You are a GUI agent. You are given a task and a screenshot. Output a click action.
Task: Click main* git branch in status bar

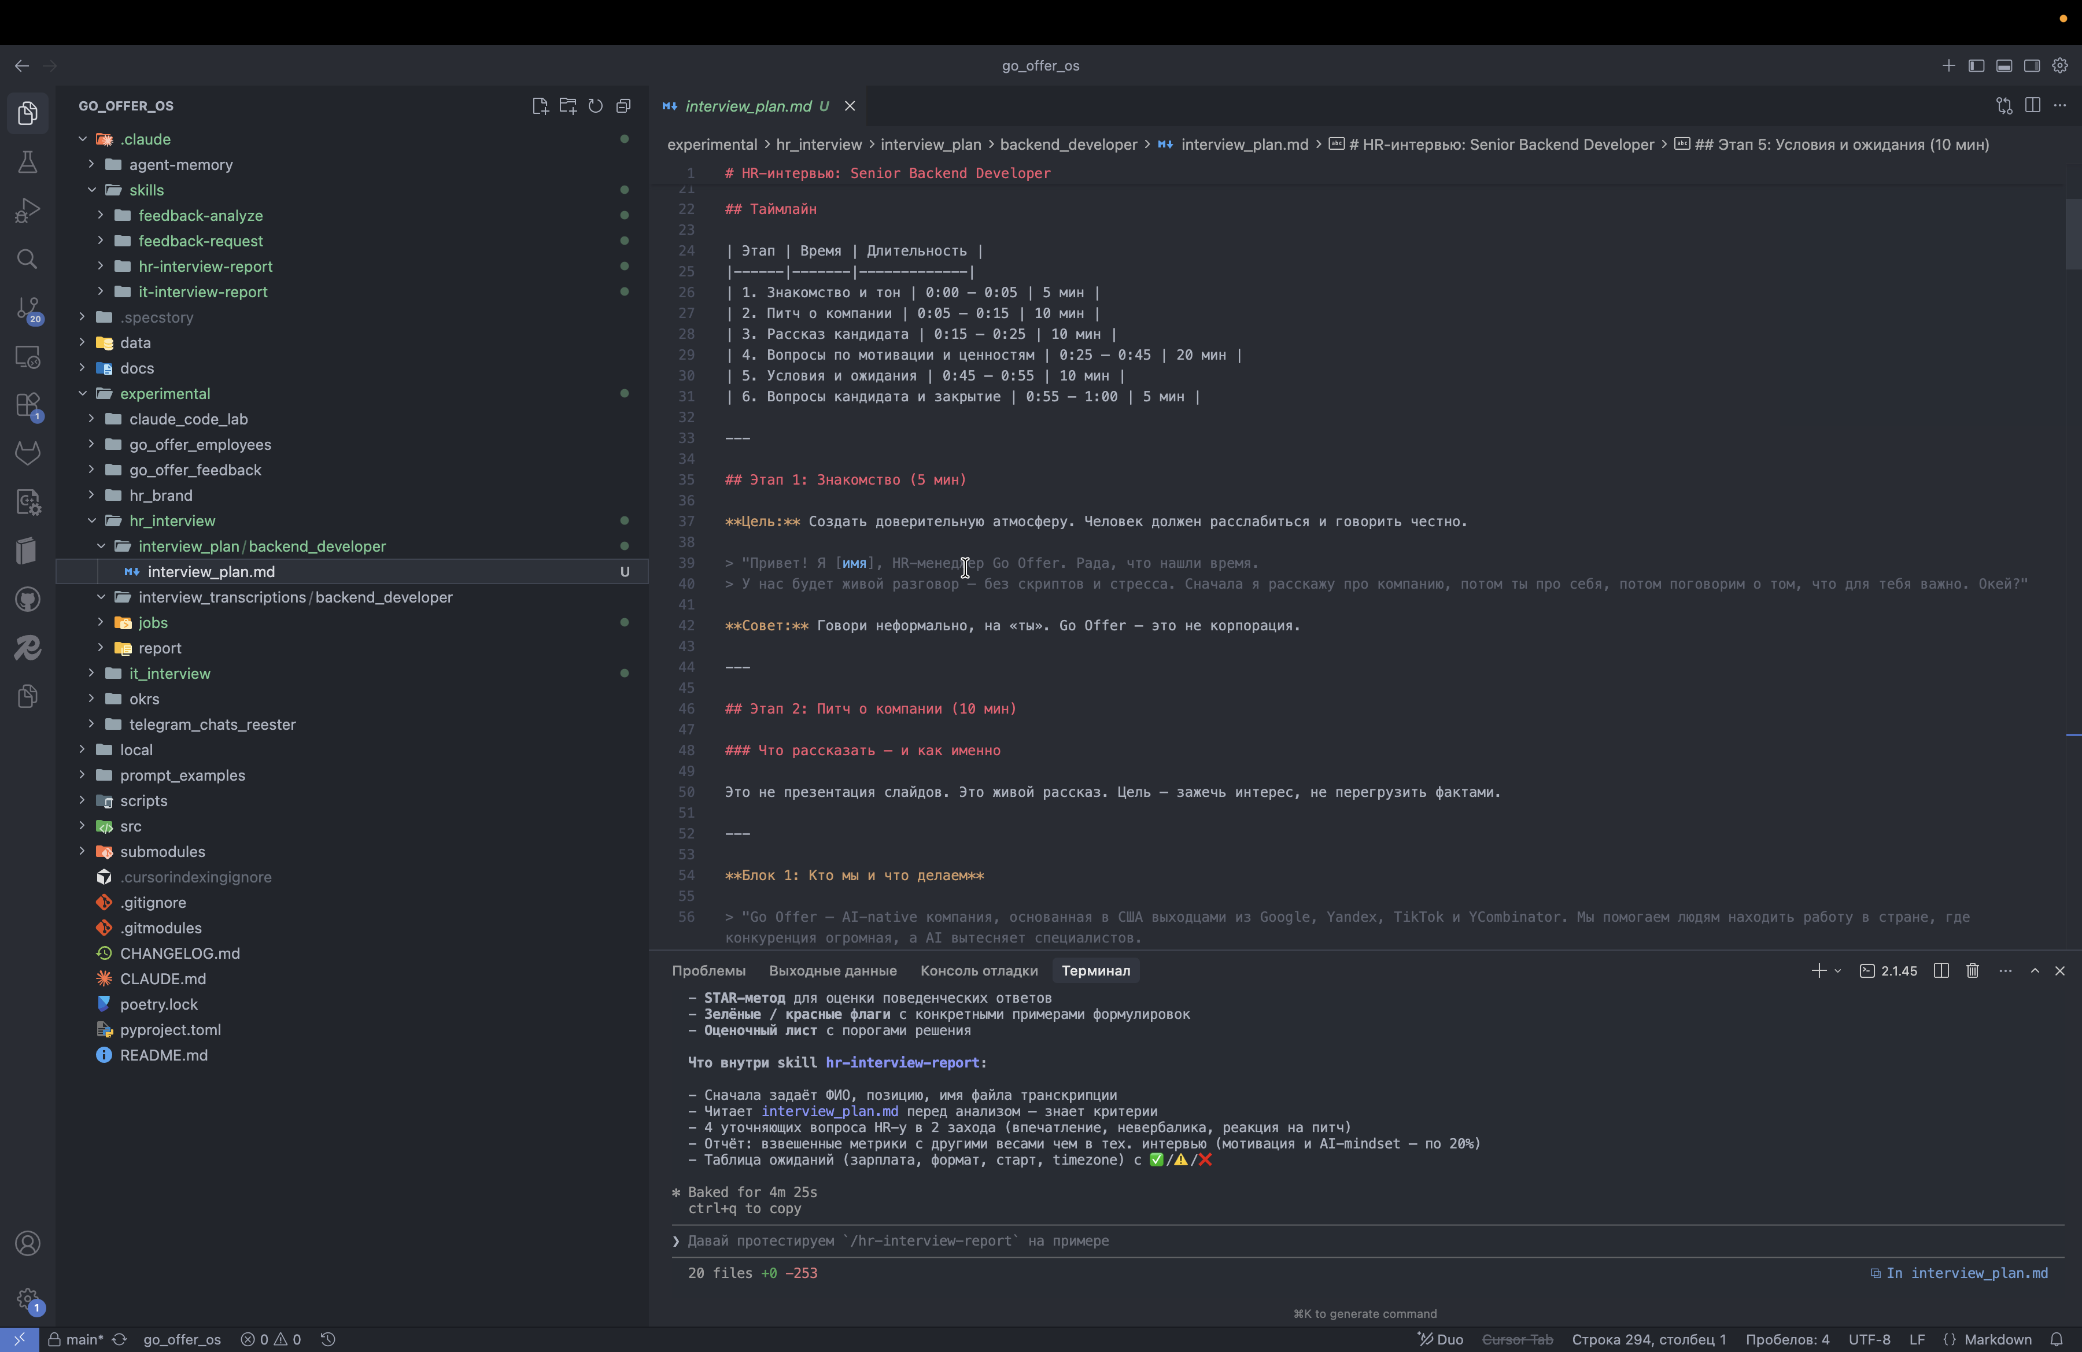tap(84, 1339)
